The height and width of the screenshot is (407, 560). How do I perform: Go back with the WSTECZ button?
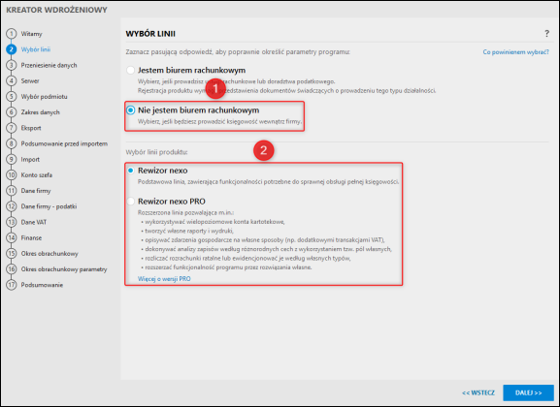pos(478,392)
